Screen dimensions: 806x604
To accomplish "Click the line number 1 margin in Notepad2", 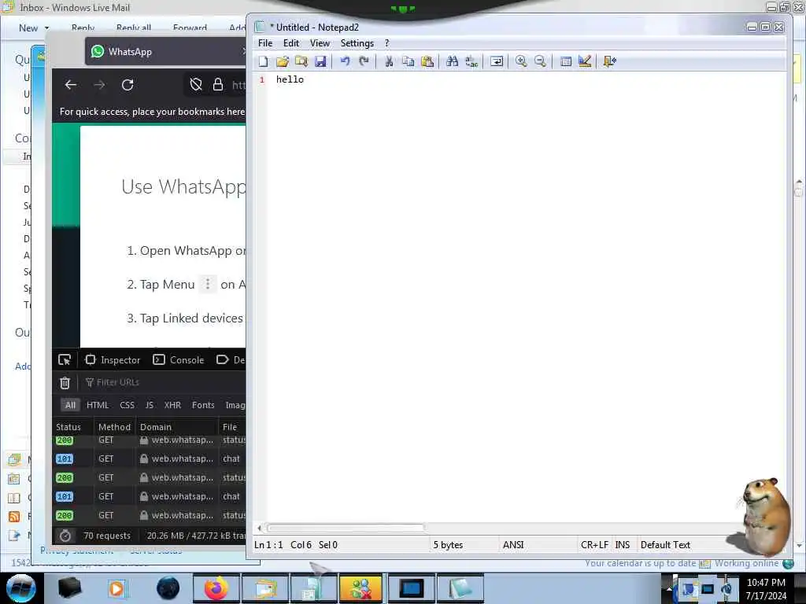I will 262,79.
